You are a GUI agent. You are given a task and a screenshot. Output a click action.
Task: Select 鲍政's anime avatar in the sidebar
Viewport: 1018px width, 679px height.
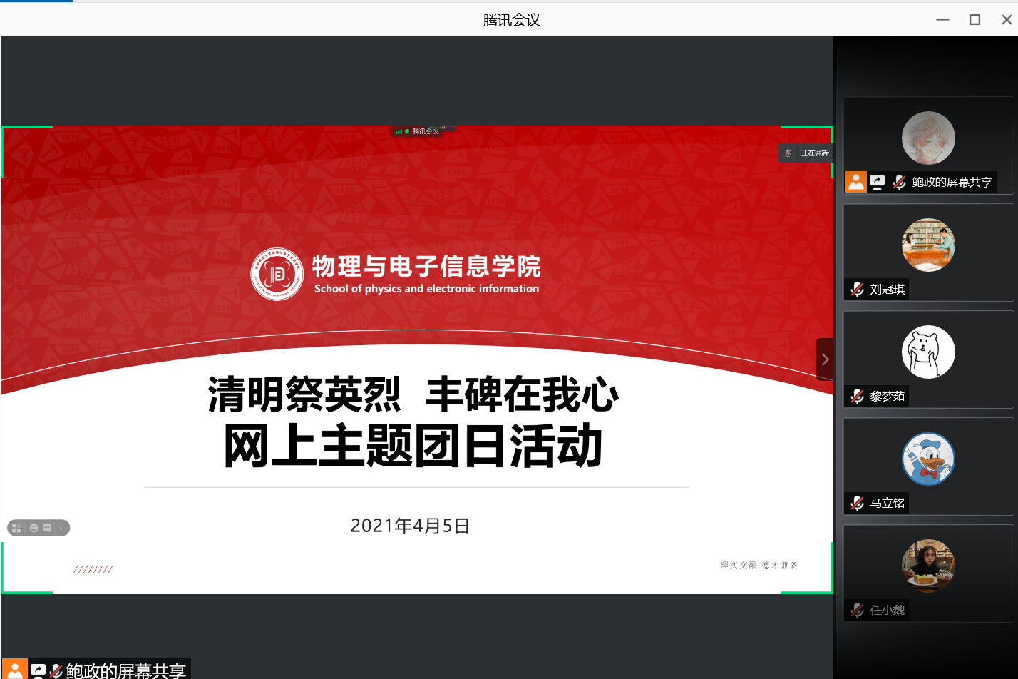pos(927,138)
